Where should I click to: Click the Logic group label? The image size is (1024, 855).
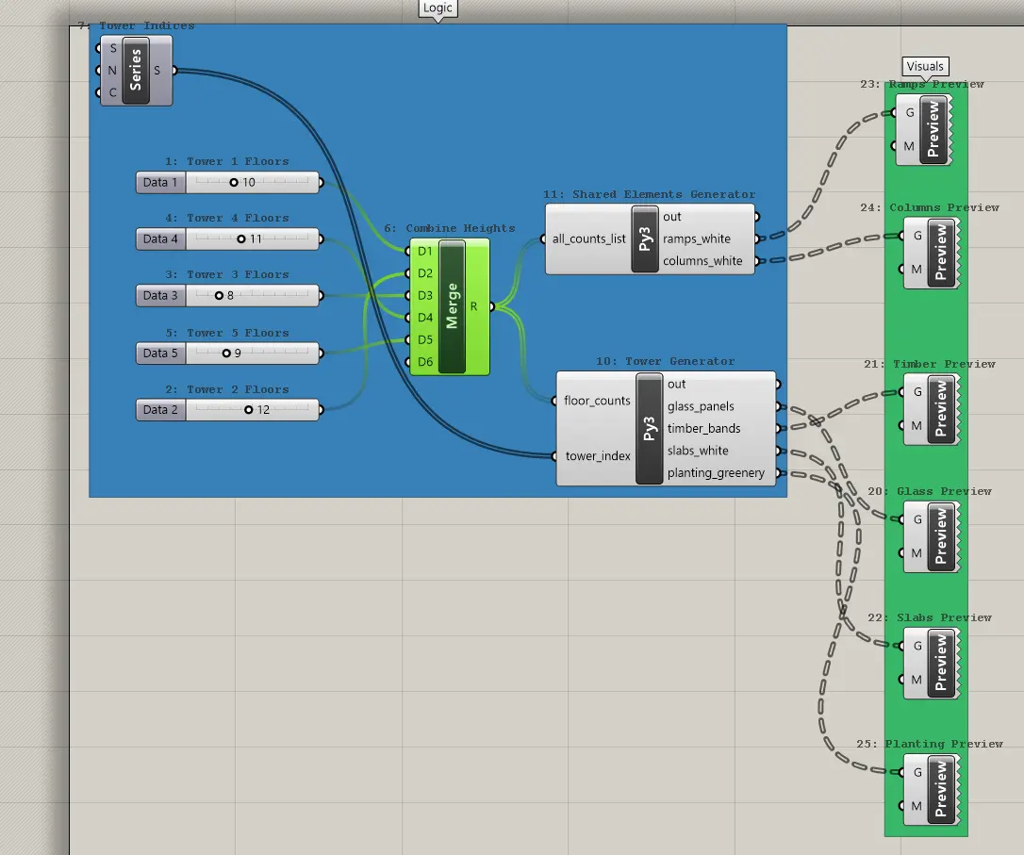coord(438,8)
